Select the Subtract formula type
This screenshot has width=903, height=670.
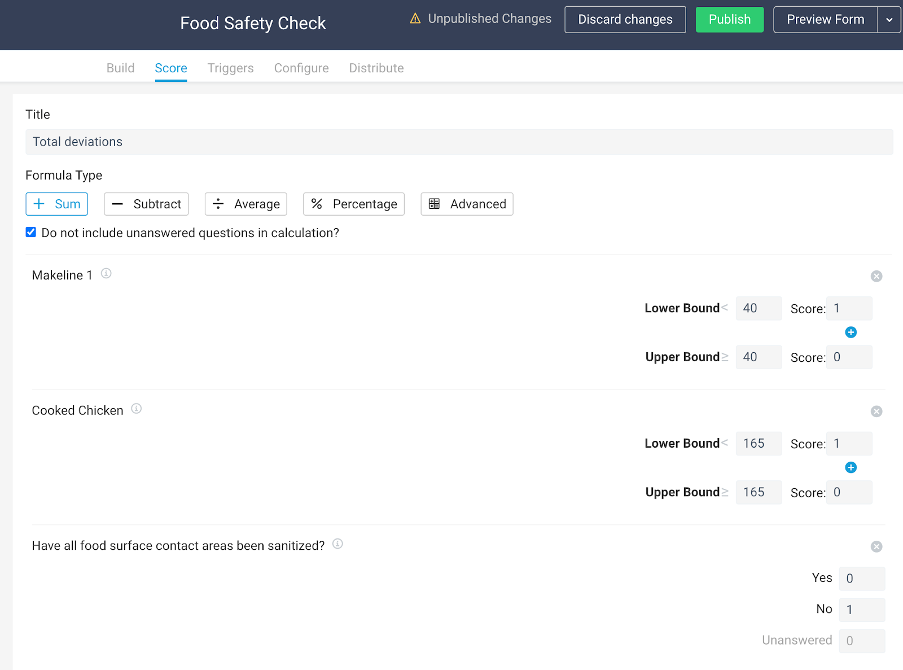pos(146,204)
